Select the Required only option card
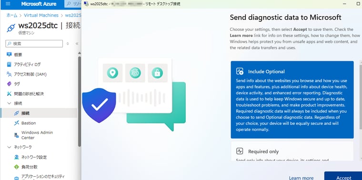362x180 pixels. [292, 151]
